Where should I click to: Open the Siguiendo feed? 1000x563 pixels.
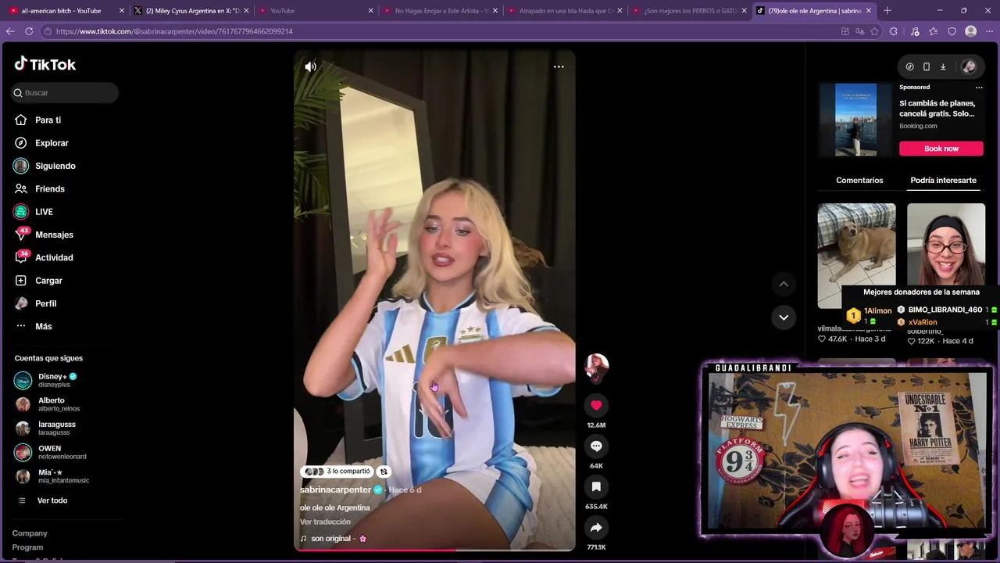tap(55, 166)
